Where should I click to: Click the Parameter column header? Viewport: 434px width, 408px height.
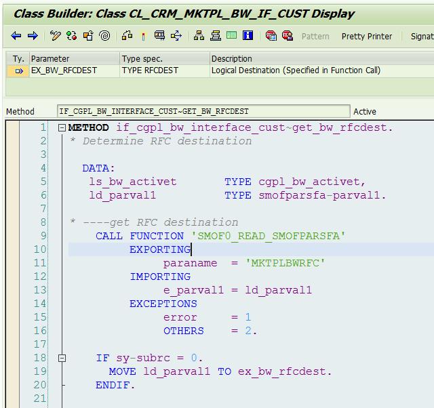[75, 59]
